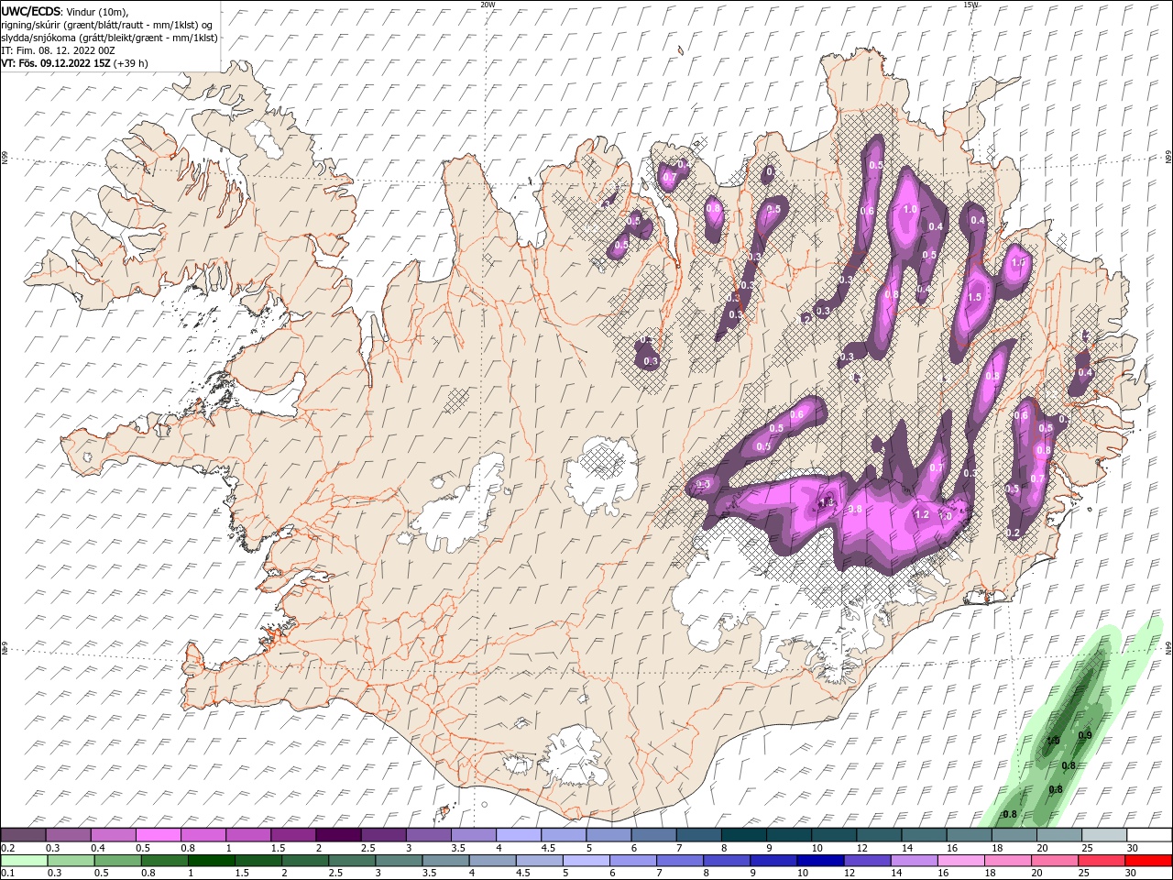Click the '0.1' number label under rain scale

pos(7,874)
